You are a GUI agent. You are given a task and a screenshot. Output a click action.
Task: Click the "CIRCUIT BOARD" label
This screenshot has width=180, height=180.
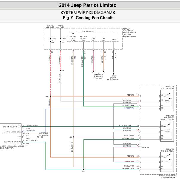tap(87, 31)
